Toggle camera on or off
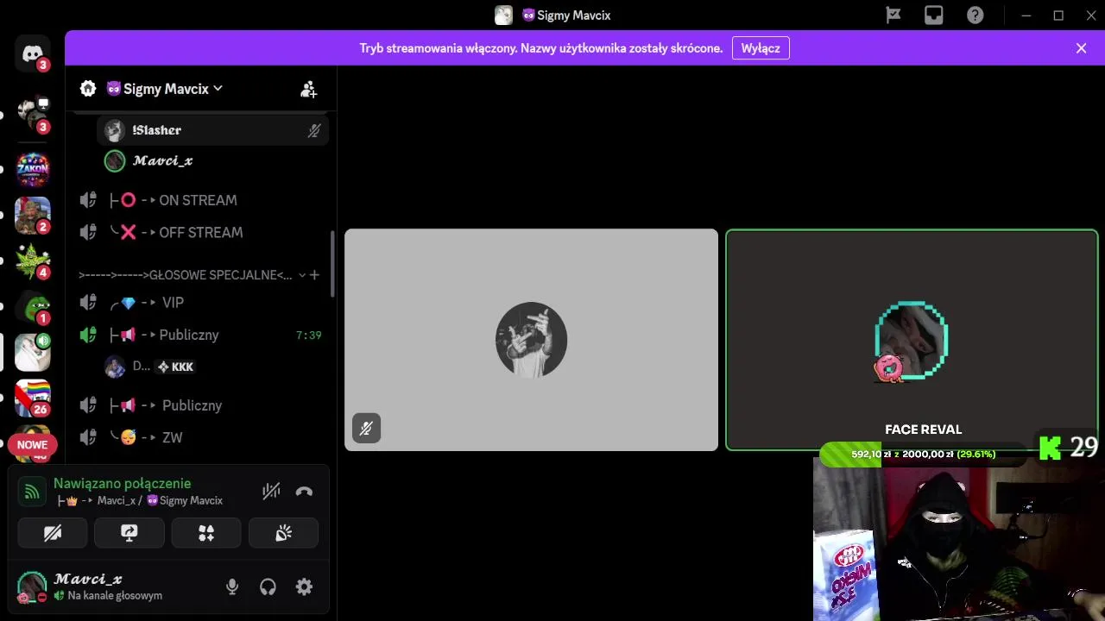 [x=53, y=533]
